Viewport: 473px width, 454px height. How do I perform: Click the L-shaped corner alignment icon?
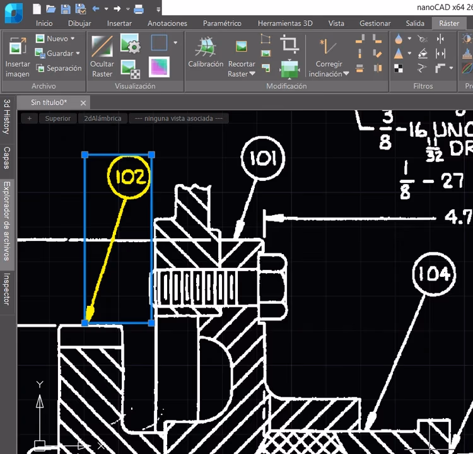coord(377,39)
